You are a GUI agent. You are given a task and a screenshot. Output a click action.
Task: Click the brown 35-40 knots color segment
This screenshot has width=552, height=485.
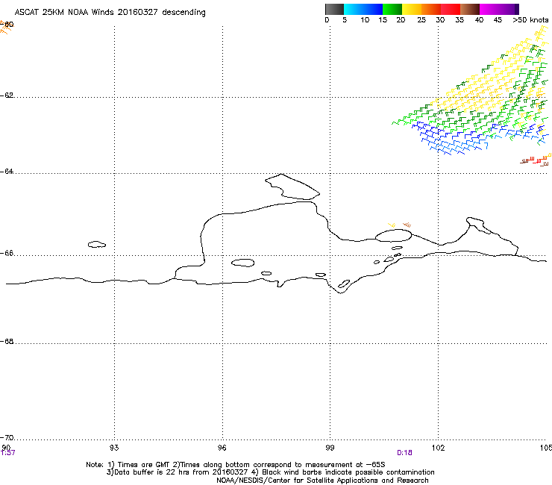[x=470, y=9]
